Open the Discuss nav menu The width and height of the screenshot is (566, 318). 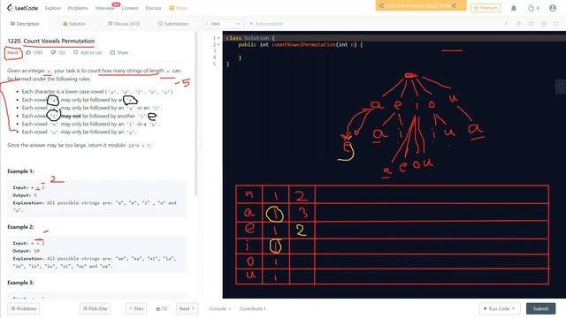tap(153, 8)
